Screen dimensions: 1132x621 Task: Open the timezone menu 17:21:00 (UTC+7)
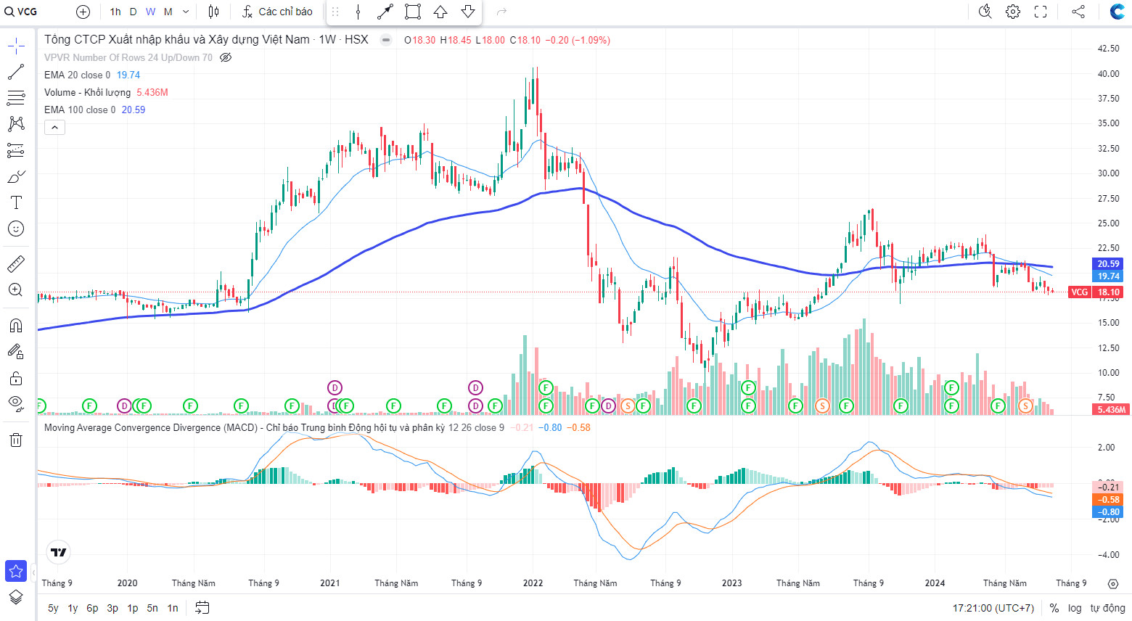[993, 608]
